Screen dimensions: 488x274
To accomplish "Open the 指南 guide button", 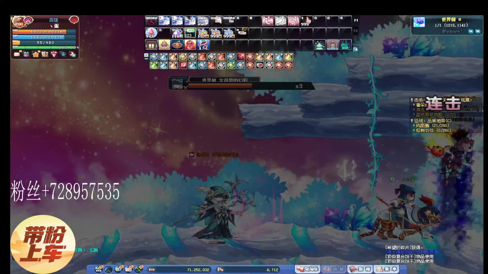I will (360, 269).
